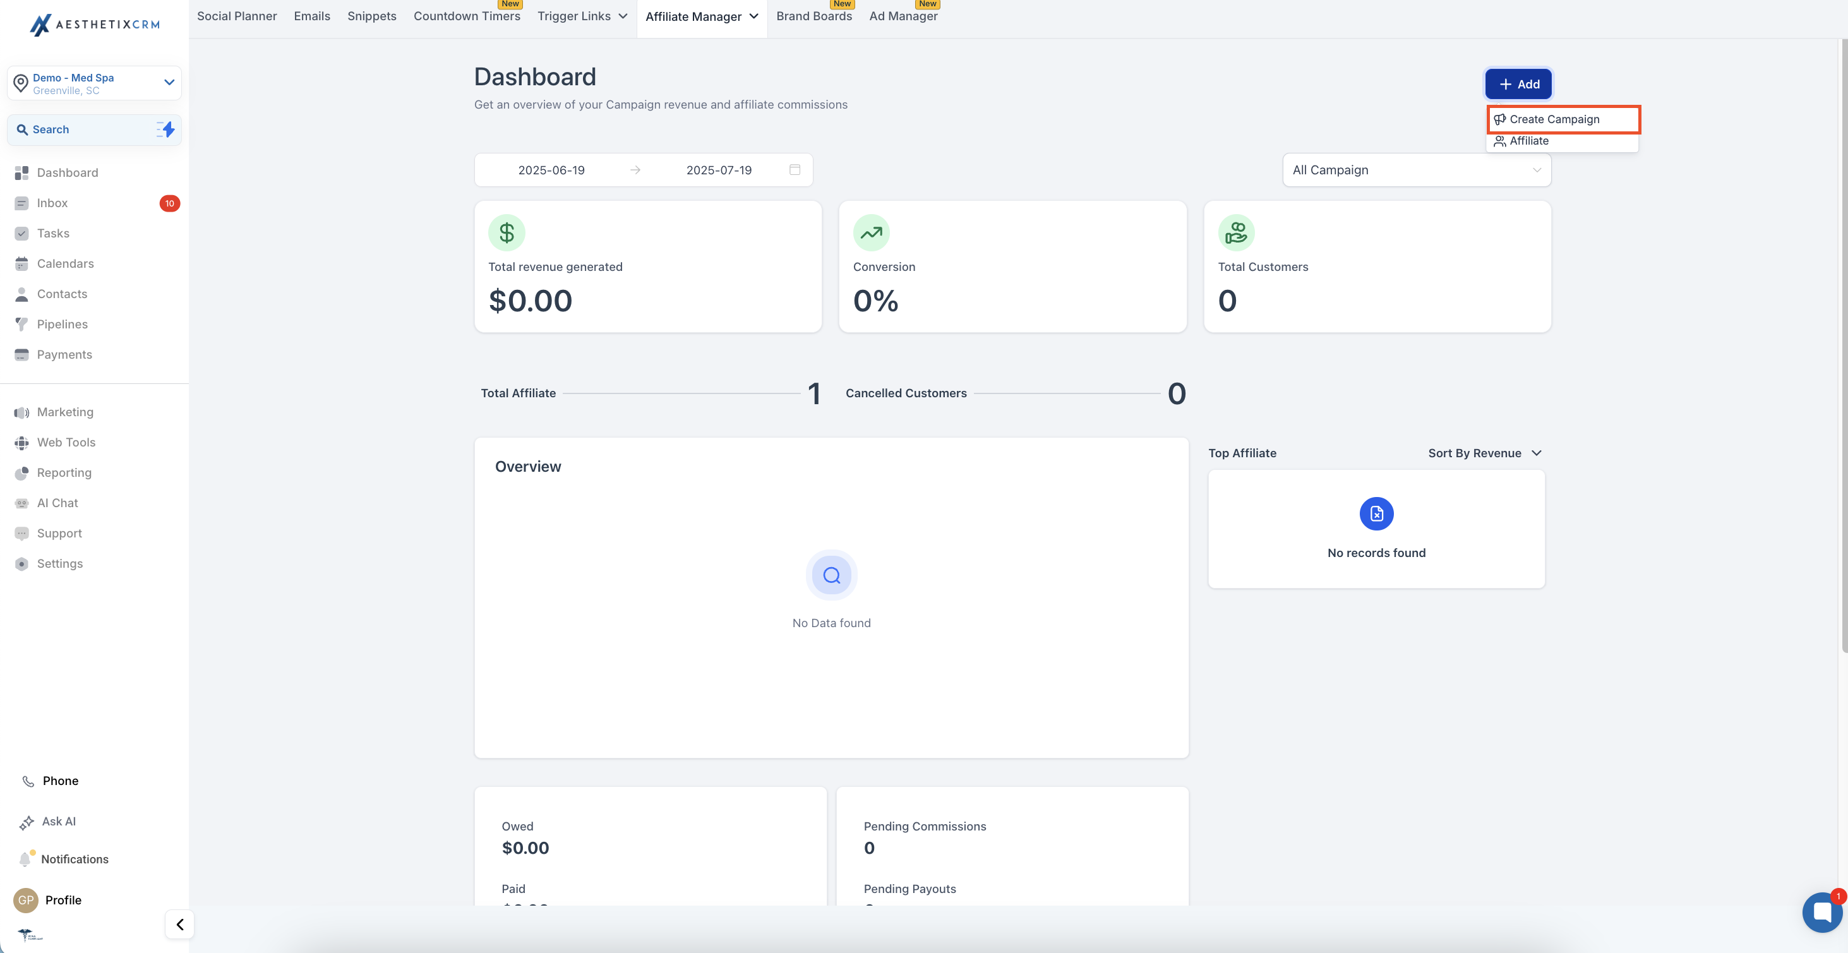Viewport: 1848px width, 953px height.
Task: Click the Inbox unread badge showing 10
Action: point(169,203)
